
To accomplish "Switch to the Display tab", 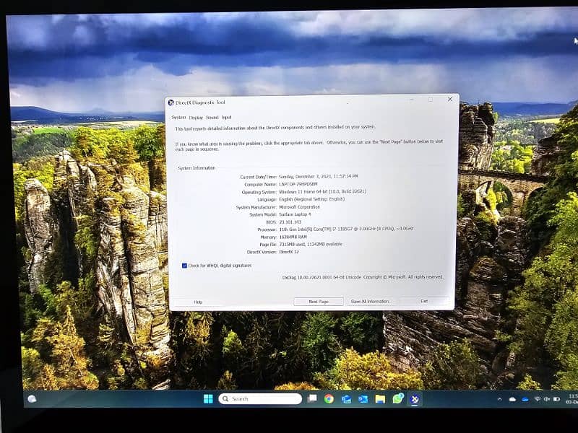I will point(196,117).
